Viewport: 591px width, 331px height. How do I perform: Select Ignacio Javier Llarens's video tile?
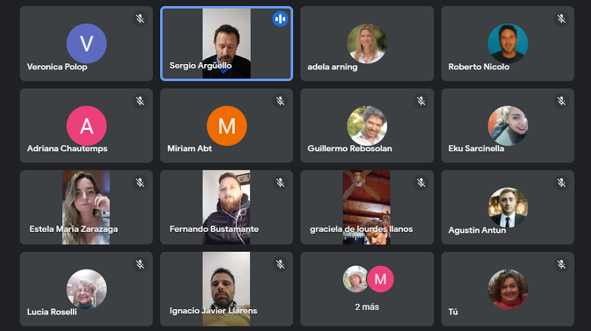tap(226, 289)
